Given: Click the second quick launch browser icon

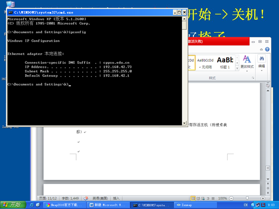Looking at the screenshot, I should click(x=38, y=205).
